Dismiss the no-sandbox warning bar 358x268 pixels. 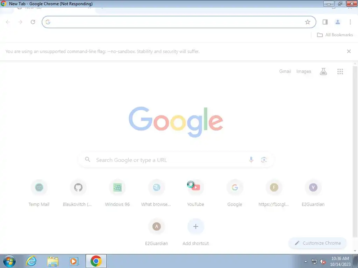(349, 51)
